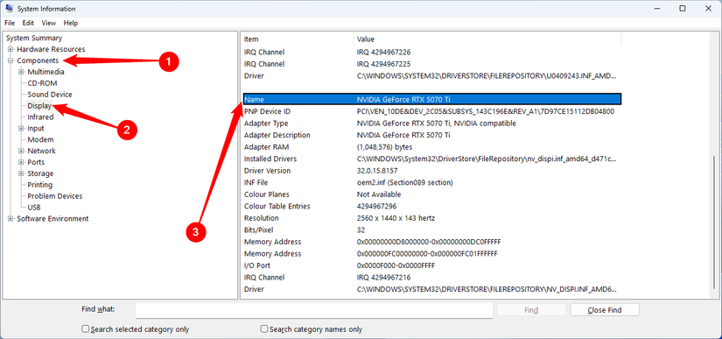Expand the Network node
This screenshot has height=339, width=722.
pos(21,151)
